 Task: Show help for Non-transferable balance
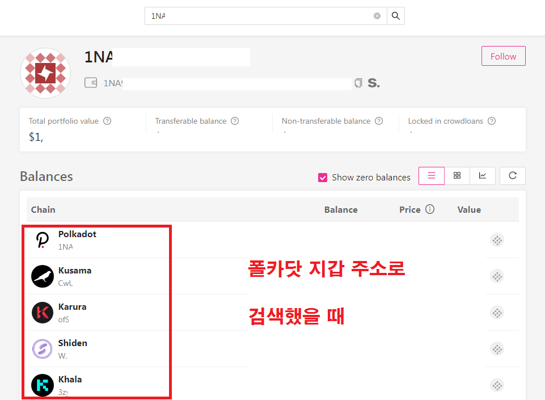point(379,121)
